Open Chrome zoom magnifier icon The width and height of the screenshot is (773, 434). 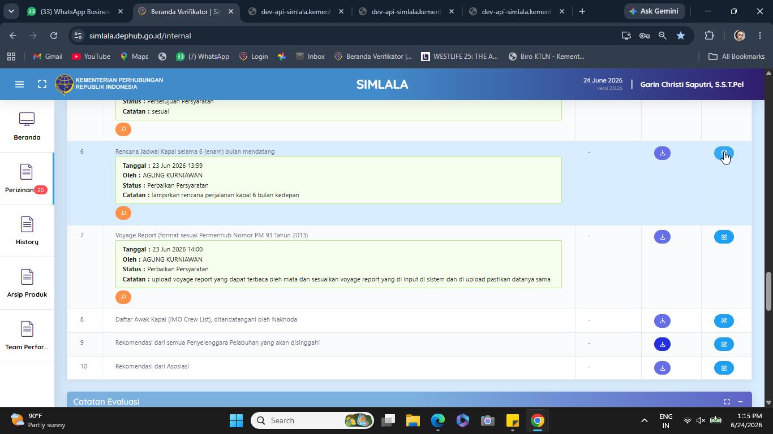coord(663,36)
